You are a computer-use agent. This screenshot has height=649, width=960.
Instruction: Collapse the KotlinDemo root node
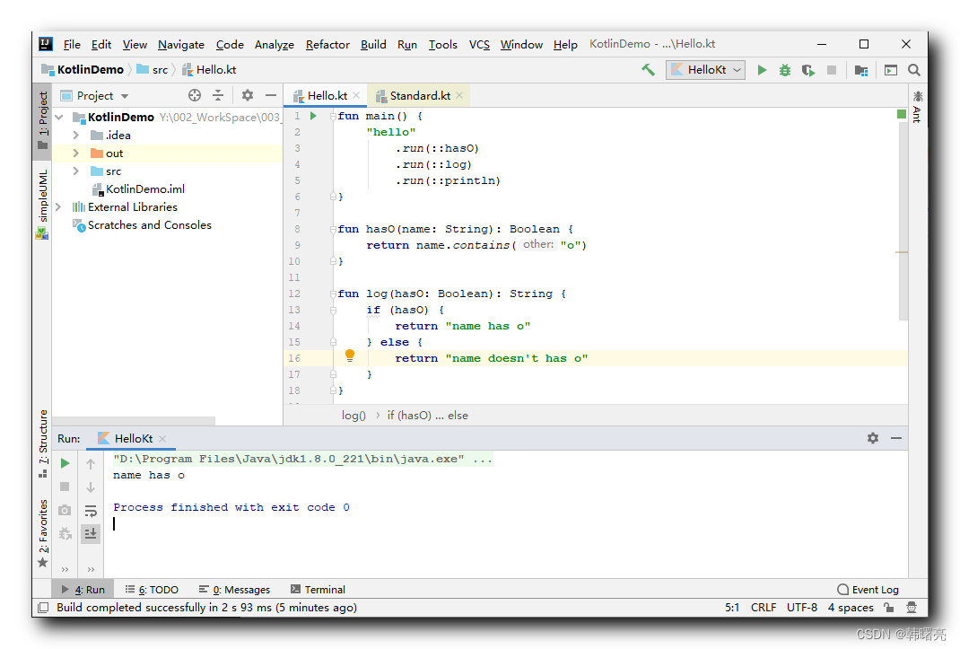59,117
